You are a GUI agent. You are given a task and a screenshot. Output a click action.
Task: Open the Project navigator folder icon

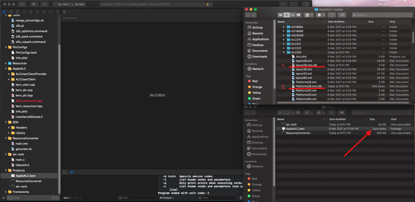tap(4, 12)
